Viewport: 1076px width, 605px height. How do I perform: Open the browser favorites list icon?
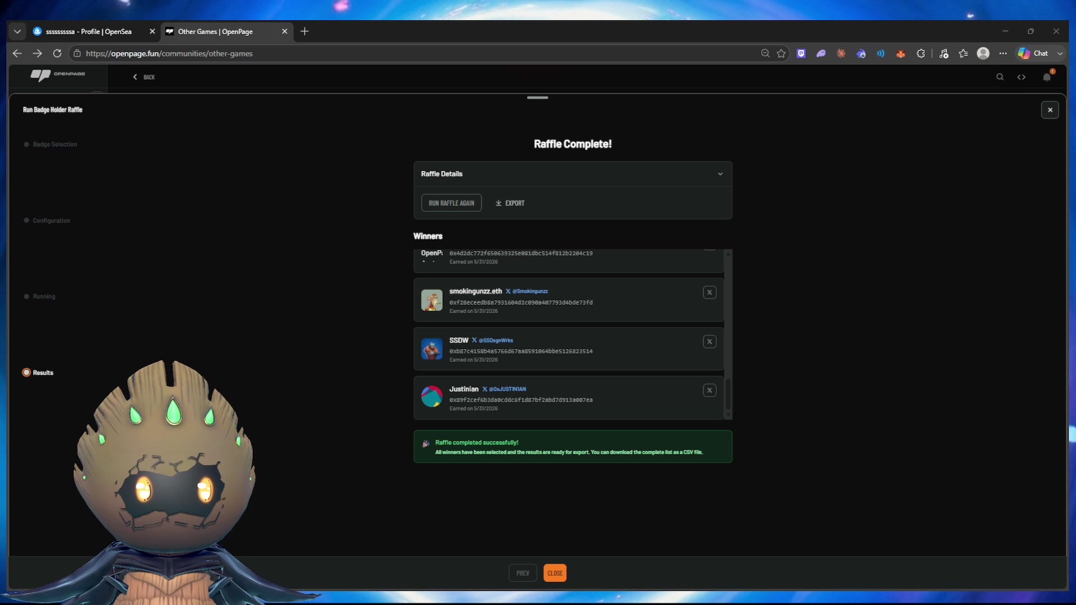coord(963,54)
